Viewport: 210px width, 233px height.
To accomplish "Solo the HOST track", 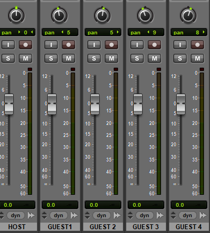I will coord(8,58).
